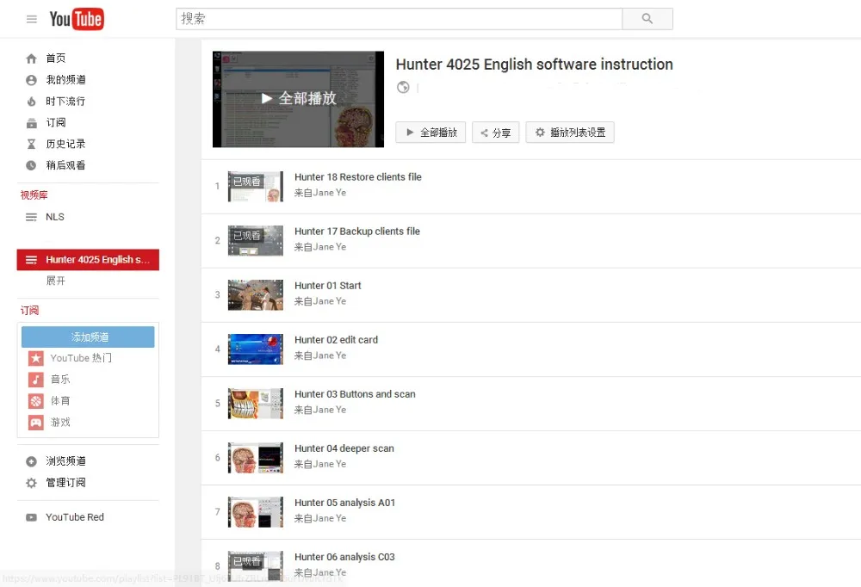The image size is (861, 587).
Task: Click the 游戏 gaming channel icon
Action: pos(36,423)
